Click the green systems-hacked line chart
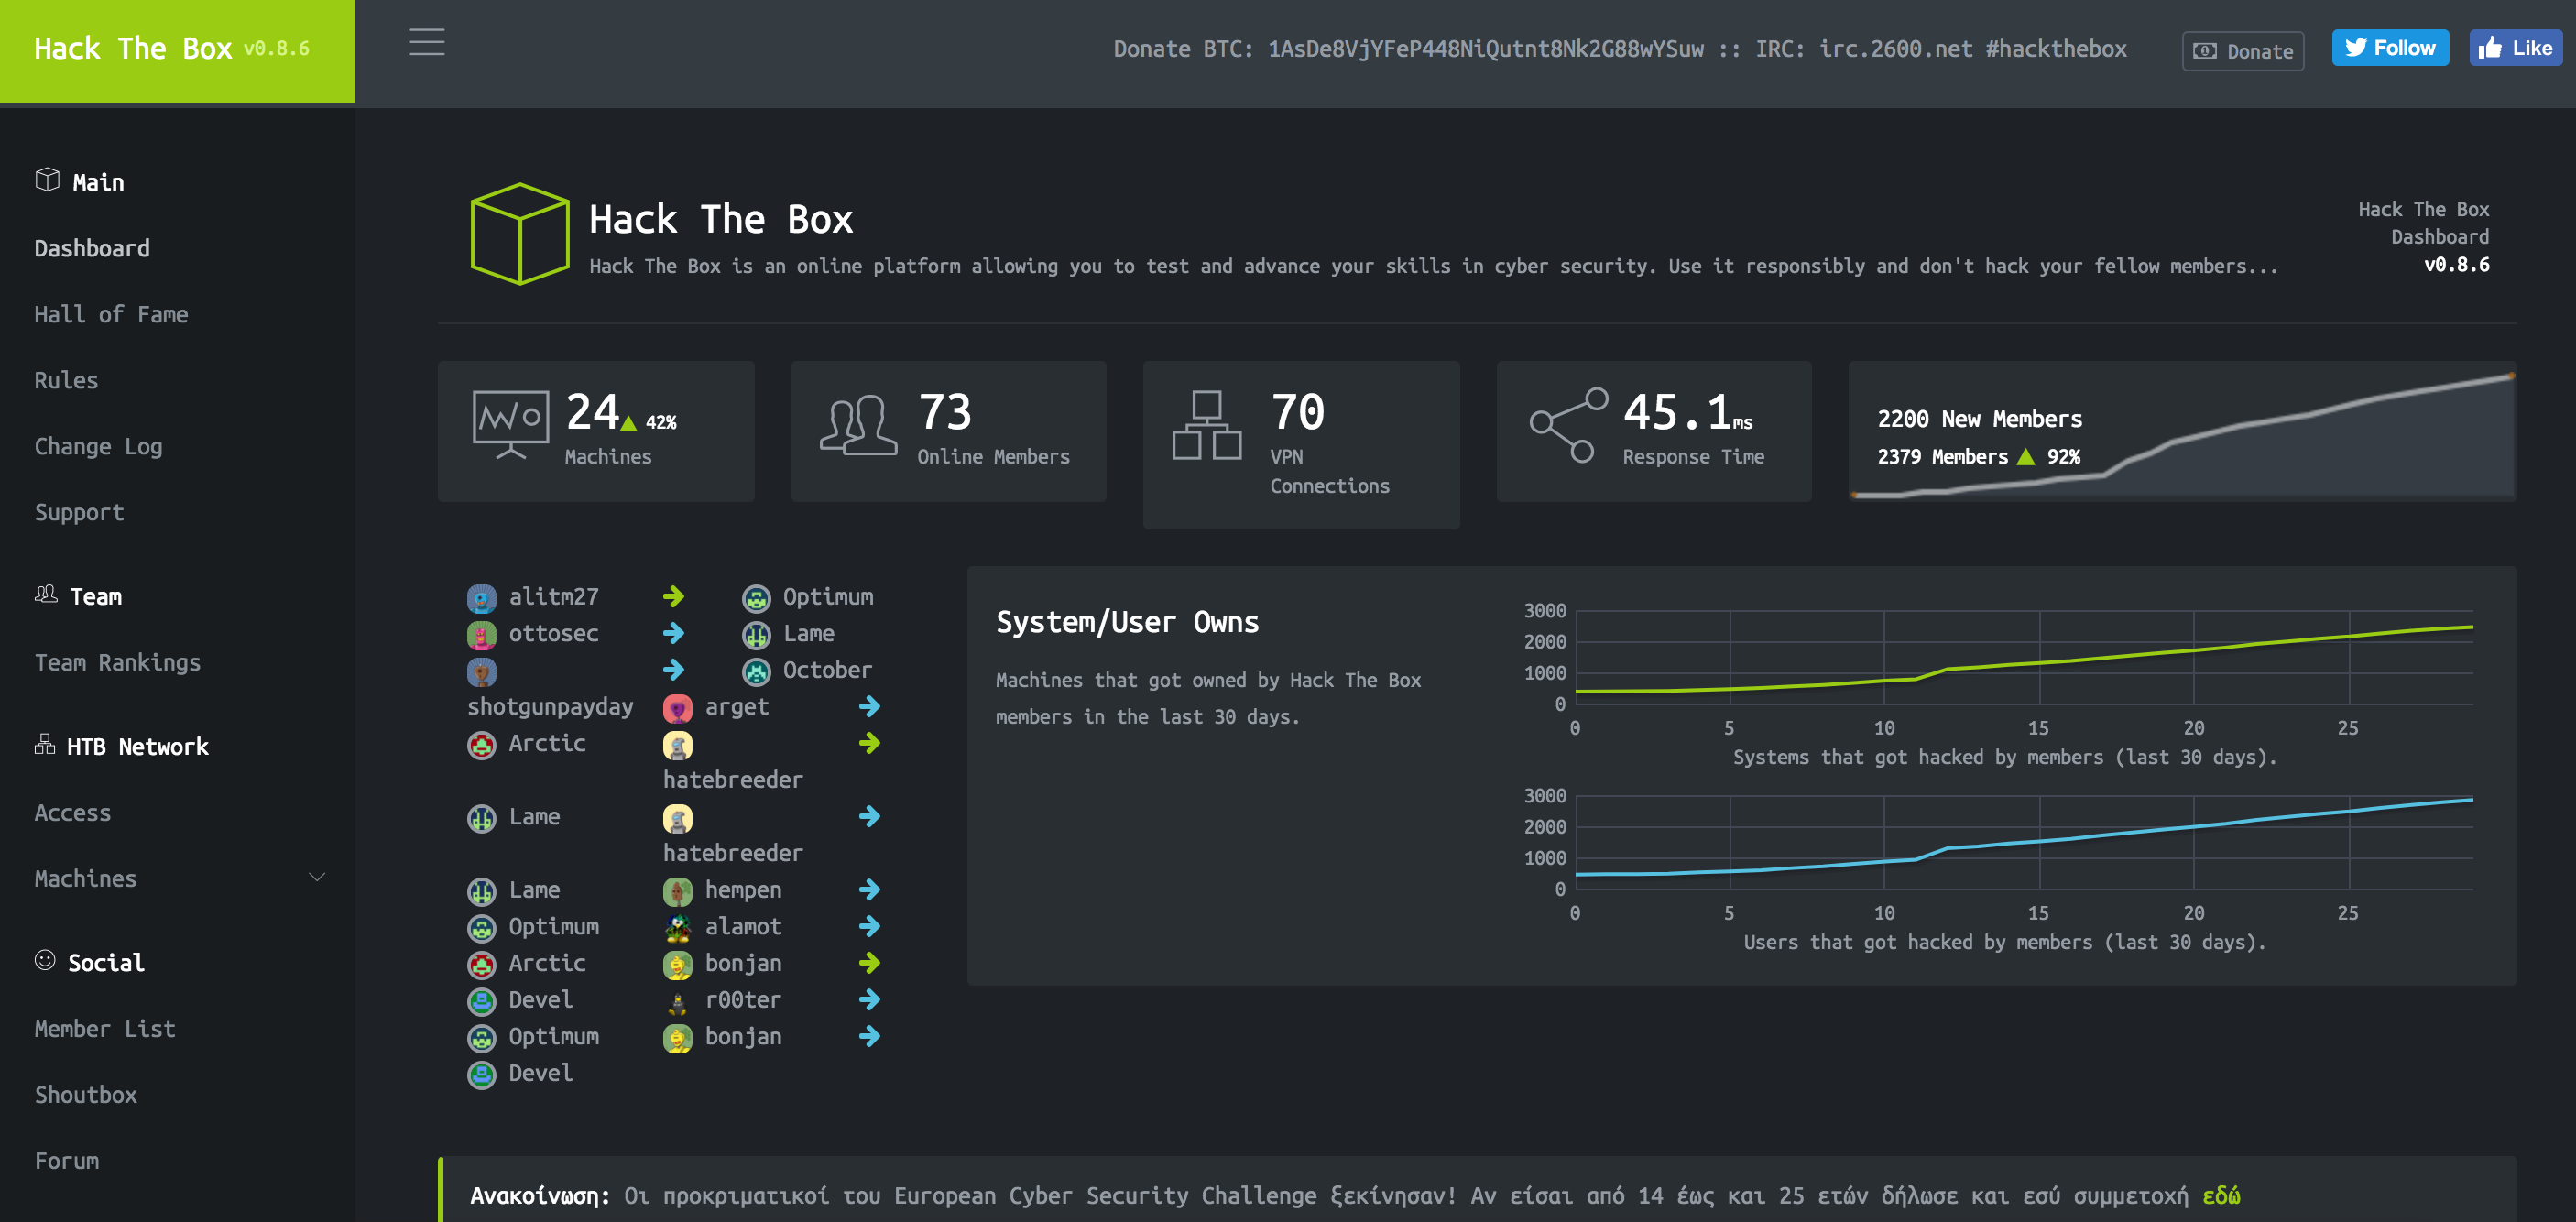The image size is (2576, 1222). (2023, 657)
